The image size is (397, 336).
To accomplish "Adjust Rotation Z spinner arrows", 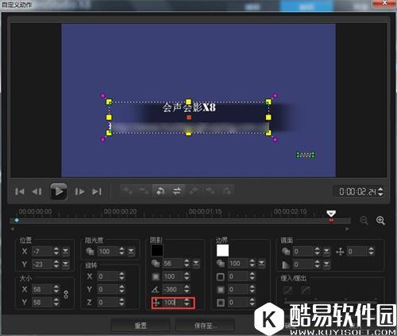I will [x=121, y=302].
